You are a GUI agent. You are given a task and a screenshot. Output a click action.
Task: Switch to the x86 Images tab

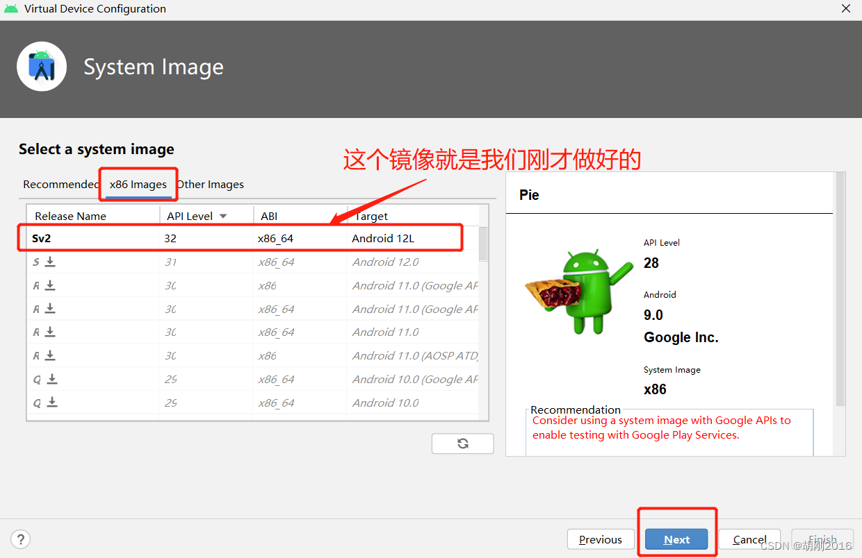point(138,185)
